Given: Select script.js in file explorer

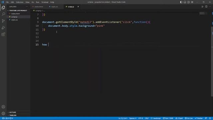Looking at the screenshot, I should click(14, 17).
